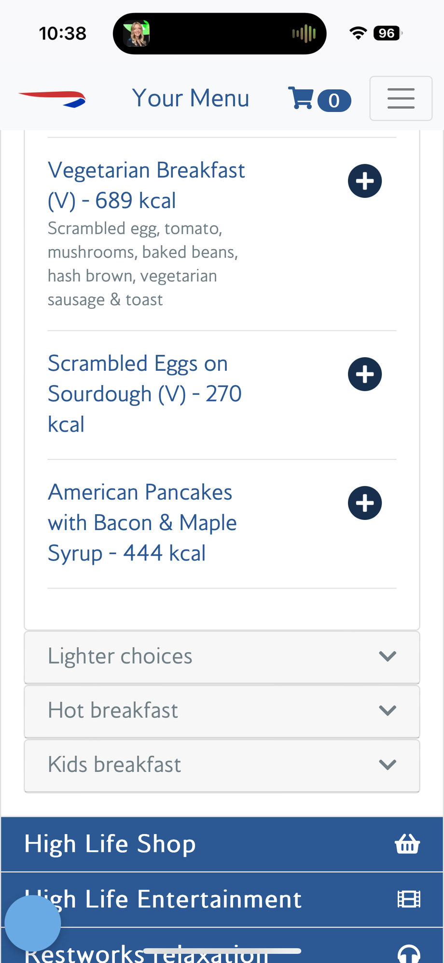444x963 pixels.
Task: Expand the Kids breakfast section
Action: tap(222, 765)
